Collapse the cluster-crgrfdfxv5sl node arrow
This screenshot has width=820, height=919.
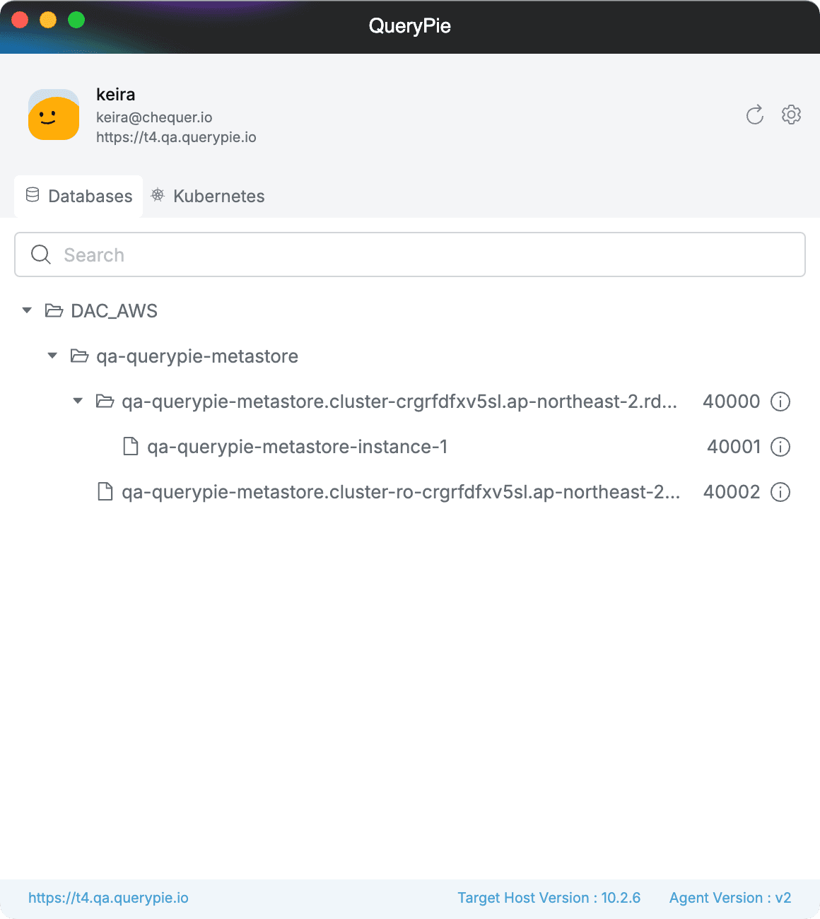pos(78,402)
